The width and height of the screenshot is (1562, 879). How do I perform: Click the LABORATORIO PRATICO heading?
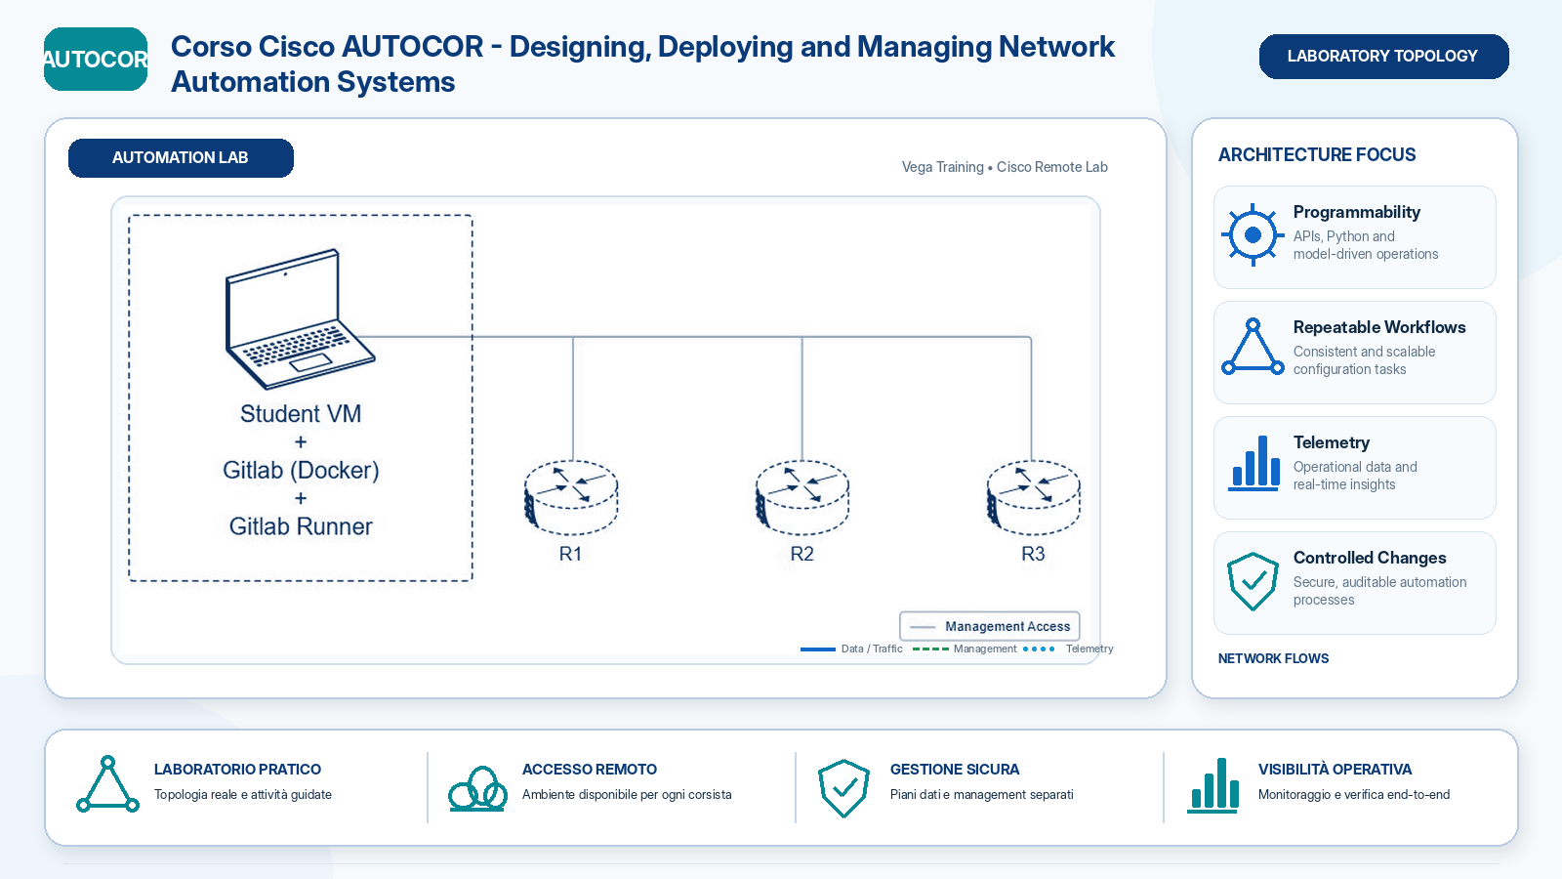237,770
